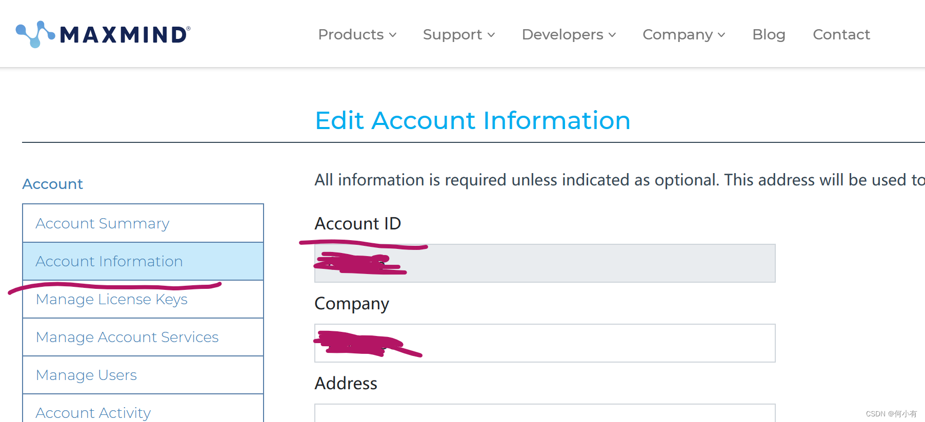Screen dimensions: 925x422
Task: Go to the Blog page
Action: coord(769,34)
